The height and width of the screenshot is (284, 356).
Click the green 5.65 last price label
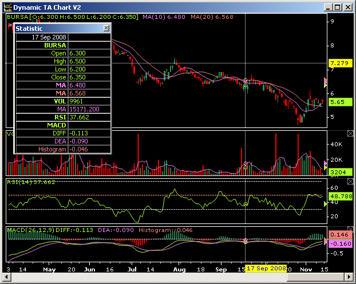(x=341, y=102)
